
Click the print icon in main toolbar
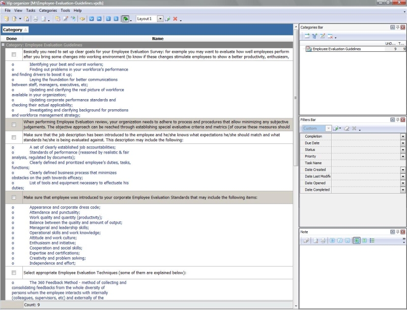(x=36, y=19)
